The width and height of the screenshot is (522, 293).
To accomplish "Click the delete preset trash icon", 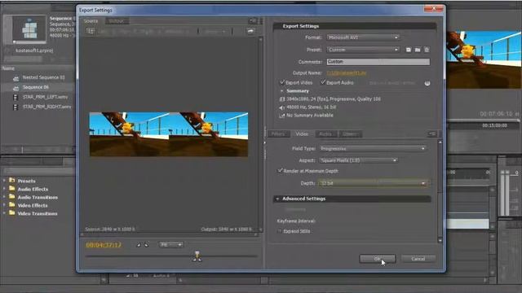I will [427, 50].
